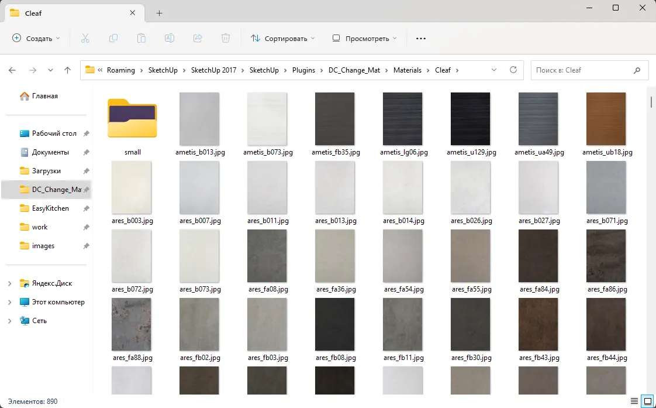The image size is (656, 408).
Task: Click the Copy icon in toolbar
Action: click(x=113, y=38)
